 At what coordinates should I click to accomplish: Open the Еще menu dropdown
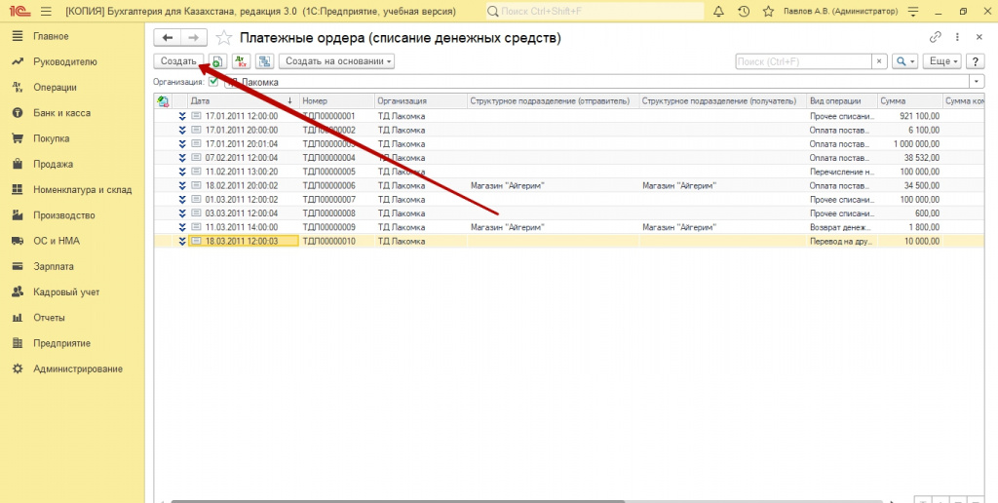[x=942, y=61]
